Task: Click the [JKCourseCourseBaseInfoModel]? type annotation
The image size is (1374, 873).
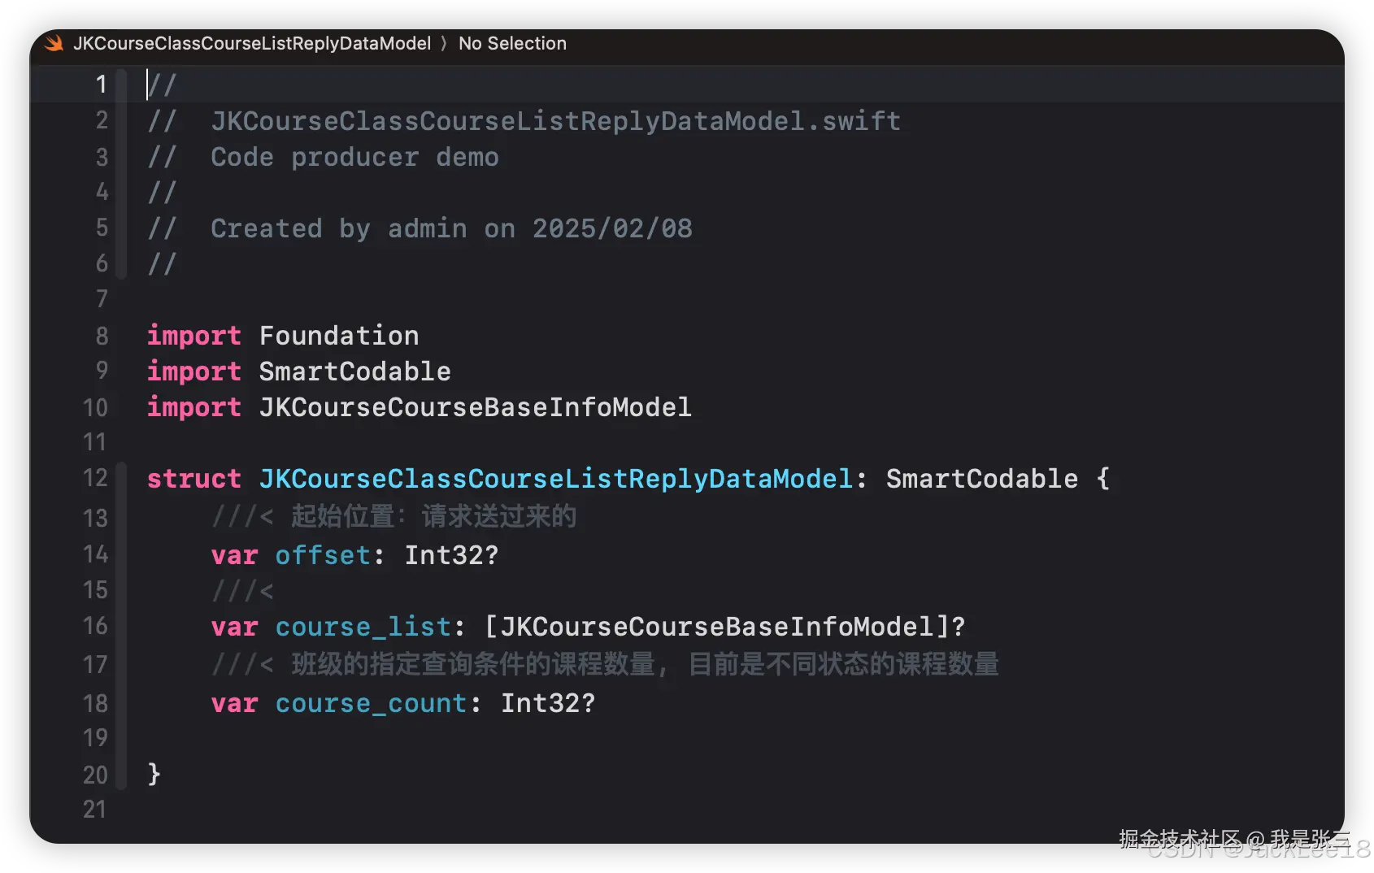Action: tap(724, 627)
